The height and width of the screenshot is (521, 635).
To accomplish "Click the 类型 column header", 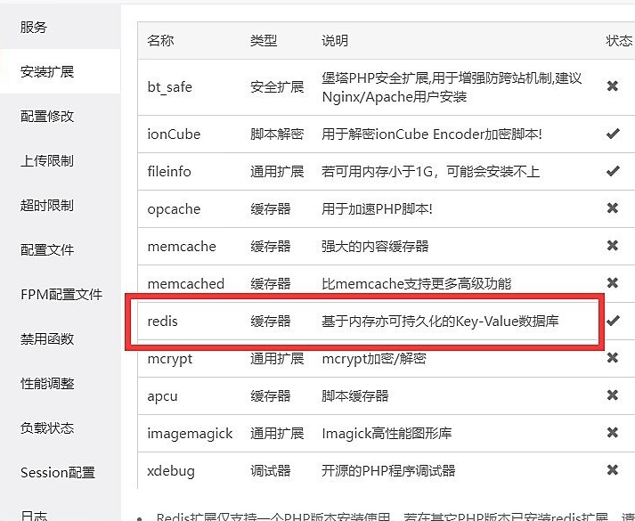I will click(264, 40).
